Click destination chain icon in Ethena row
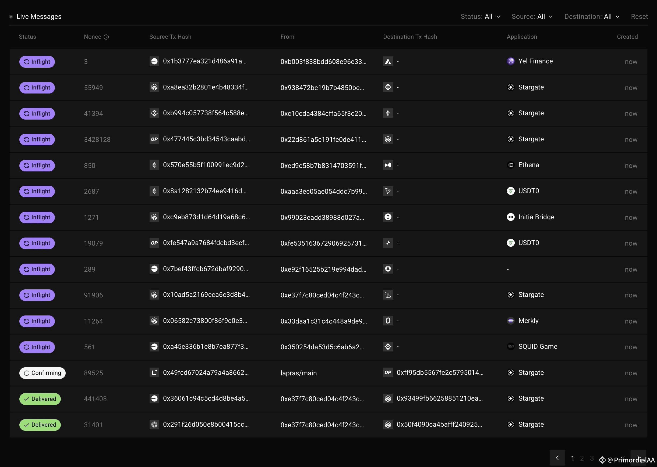657x467 pixels. pos(388,165)
